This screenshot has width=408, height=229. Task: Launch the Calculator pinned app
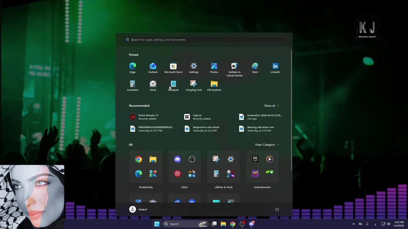(133, 86)
